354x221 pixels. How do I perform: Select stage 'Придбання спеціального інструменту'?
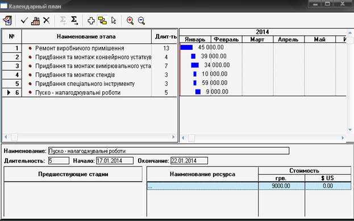[x=85, y=84]
